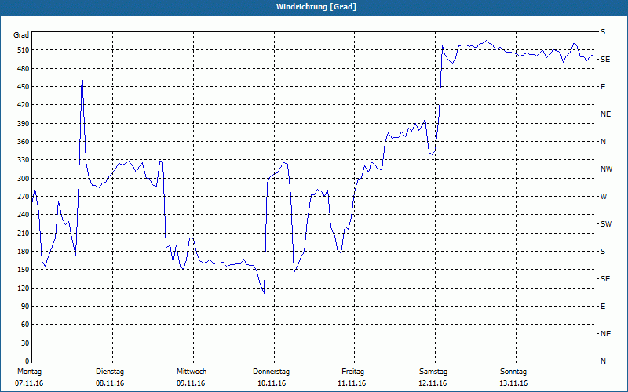Viewport: 628px width, 392px height.
Task: Select the y-axis value '150'
Action: 23,269
